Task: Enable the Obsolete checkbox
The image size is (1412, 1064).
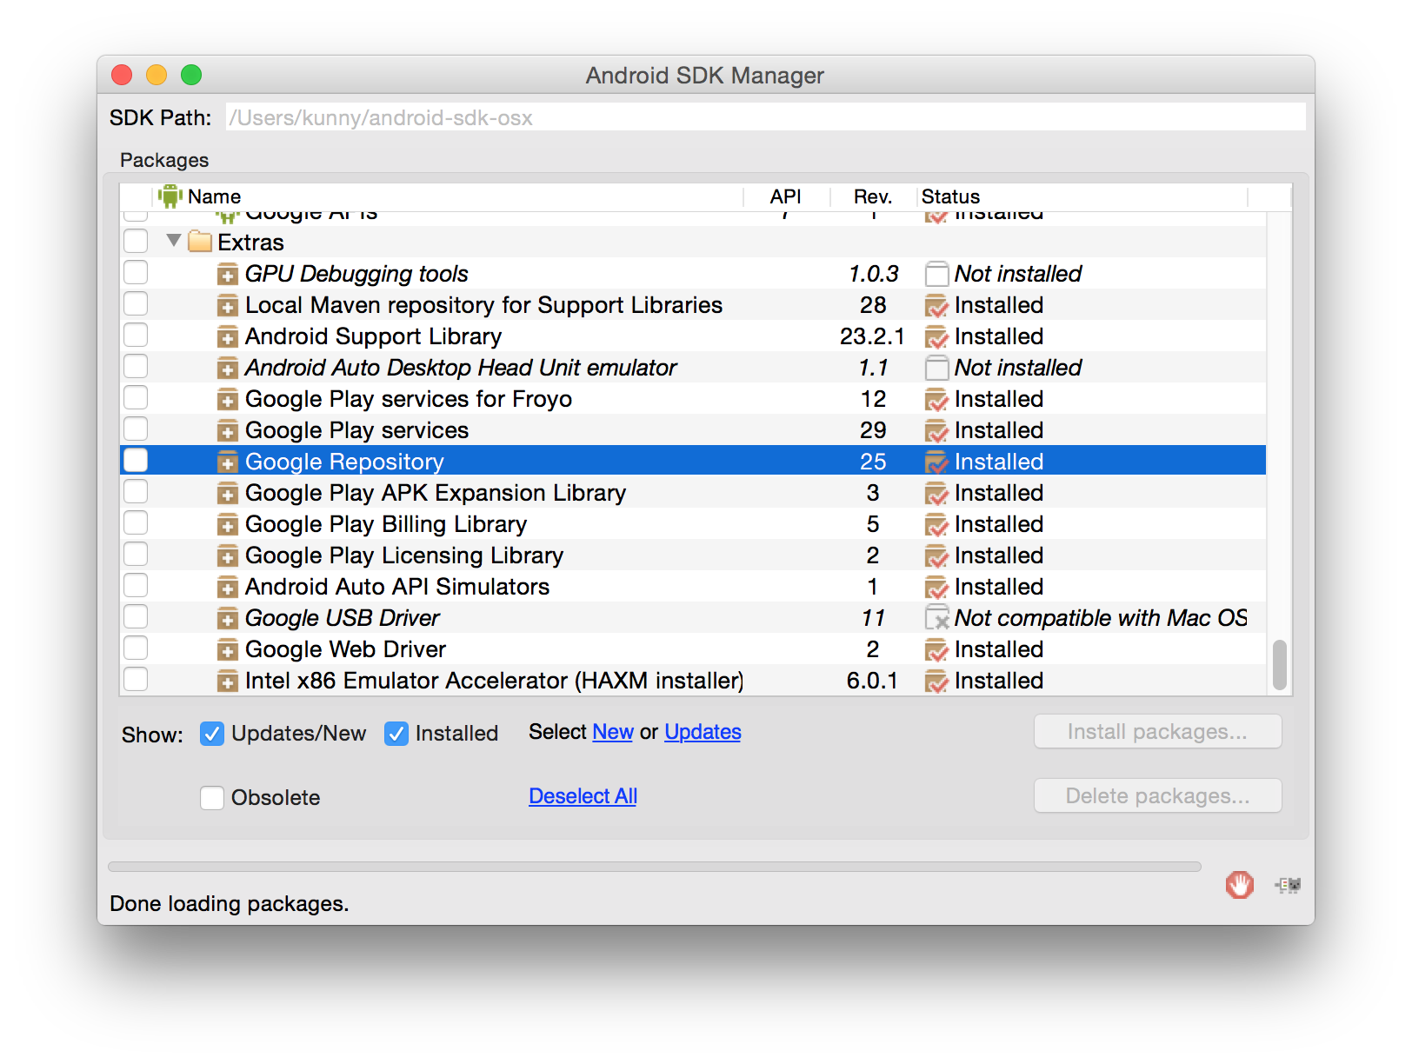Action: [x=212, y=798]
